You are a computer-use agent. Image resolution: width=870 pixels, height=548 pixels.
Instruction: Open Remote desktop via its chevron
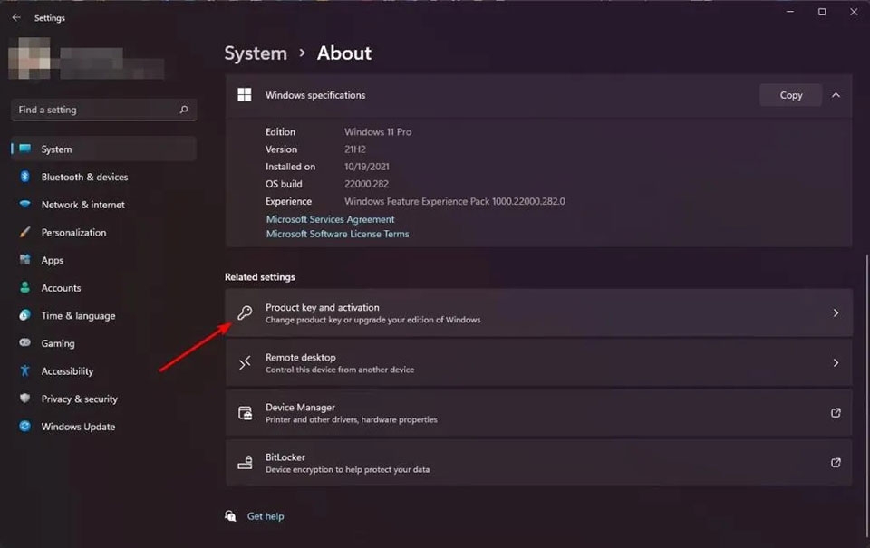click(x=836, y=362)
